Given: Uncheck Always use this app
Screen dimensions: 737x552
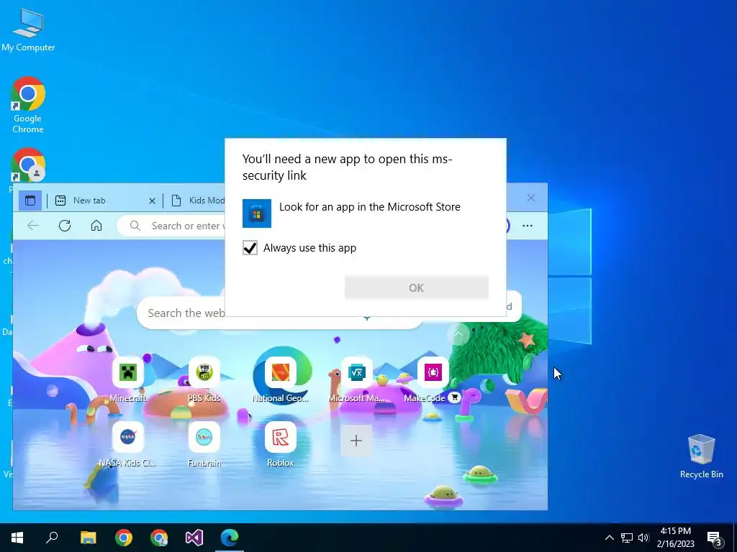Looking at the screenshot, I should 250,248.
